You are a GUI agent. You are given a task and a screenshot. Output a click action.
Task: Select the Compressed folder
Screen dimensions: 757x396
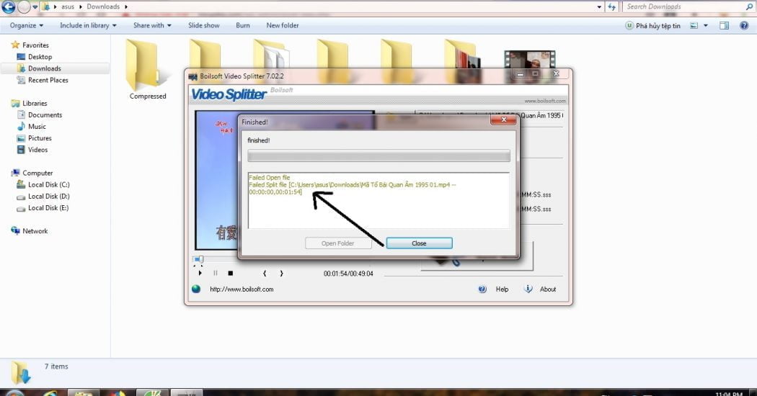tap(147, 71)
